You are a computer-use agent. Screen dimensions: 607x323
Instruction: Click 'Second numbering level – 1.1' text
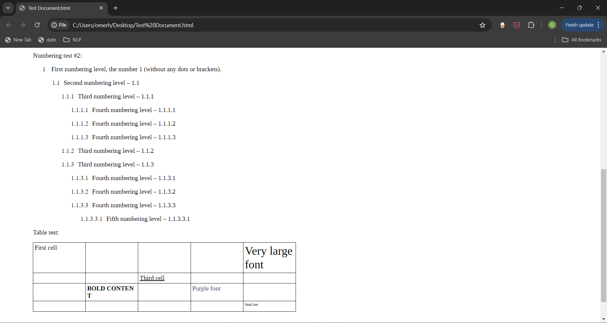(101, 83)
